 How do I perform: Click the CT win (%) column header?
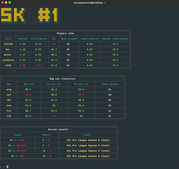[x=54, y=84]
